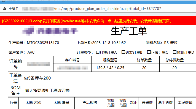Screen dimensions: 196x109
Task: Click work order remark 包5备库存200
Action: (37, 78)
